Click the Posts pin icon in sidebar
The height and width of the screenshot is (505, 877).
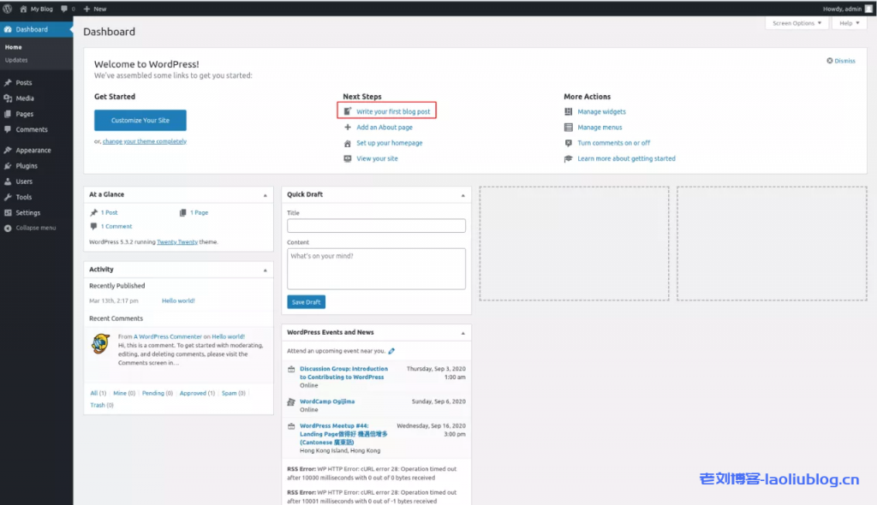pos(8,83)
